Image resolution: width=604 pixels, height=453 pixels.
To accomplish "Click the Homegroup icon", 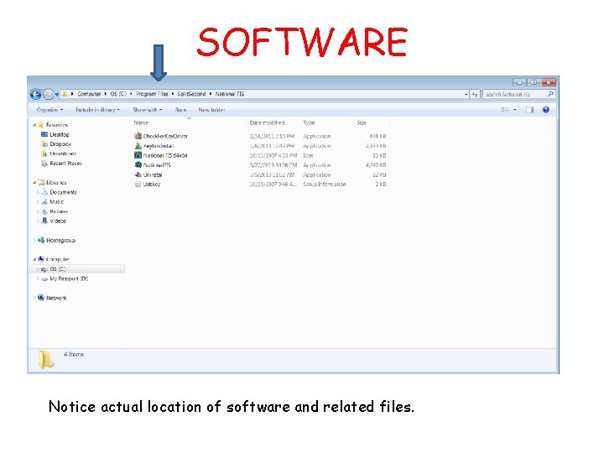I will pyautogui.click(x=41, y=240).
